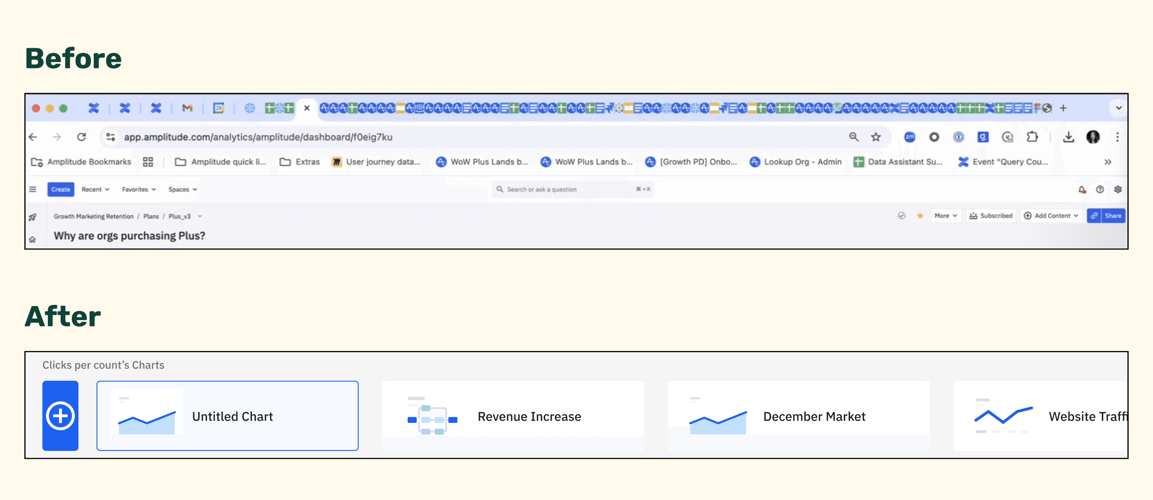Toggle the Subscribed button
Viewport: 1153px width, 500px height.
coord(991,216)
